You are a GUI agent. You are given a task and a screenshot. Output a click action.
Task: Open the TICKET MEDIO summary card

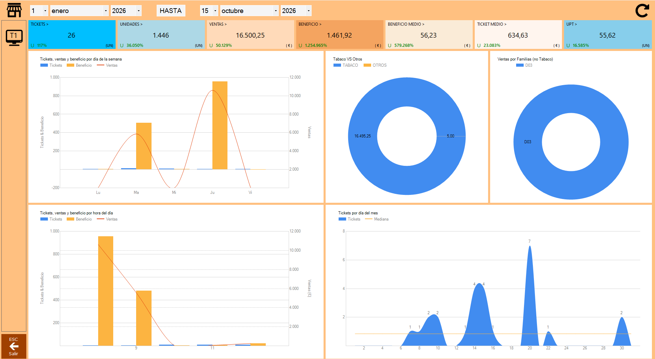click(518, 35)
